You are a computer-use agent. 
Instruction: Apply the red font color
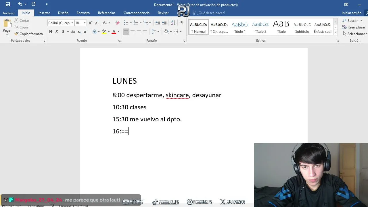click(x=114, y=32)
